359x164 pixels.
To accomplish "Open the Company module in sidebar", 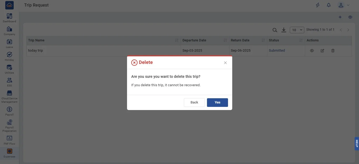I will click(x=9, y=31).
